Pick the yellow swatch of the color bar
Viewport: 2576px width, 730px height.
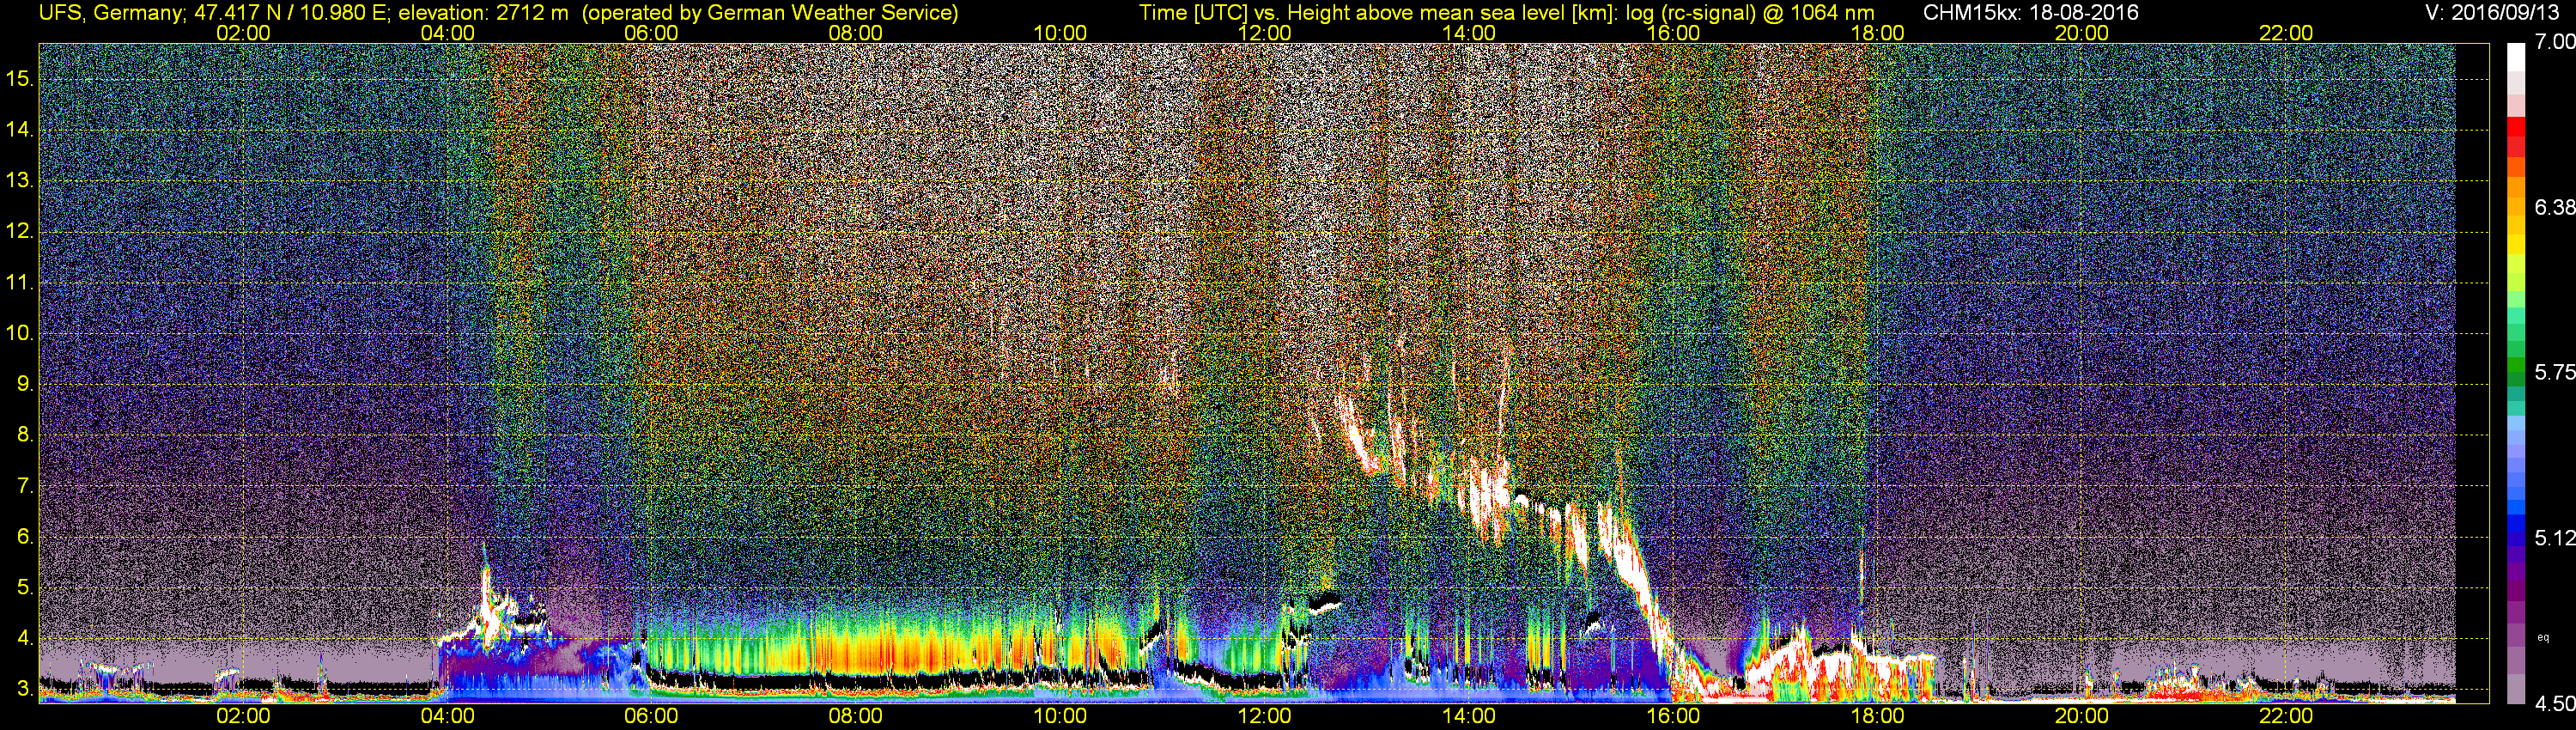pos(2516,245)
